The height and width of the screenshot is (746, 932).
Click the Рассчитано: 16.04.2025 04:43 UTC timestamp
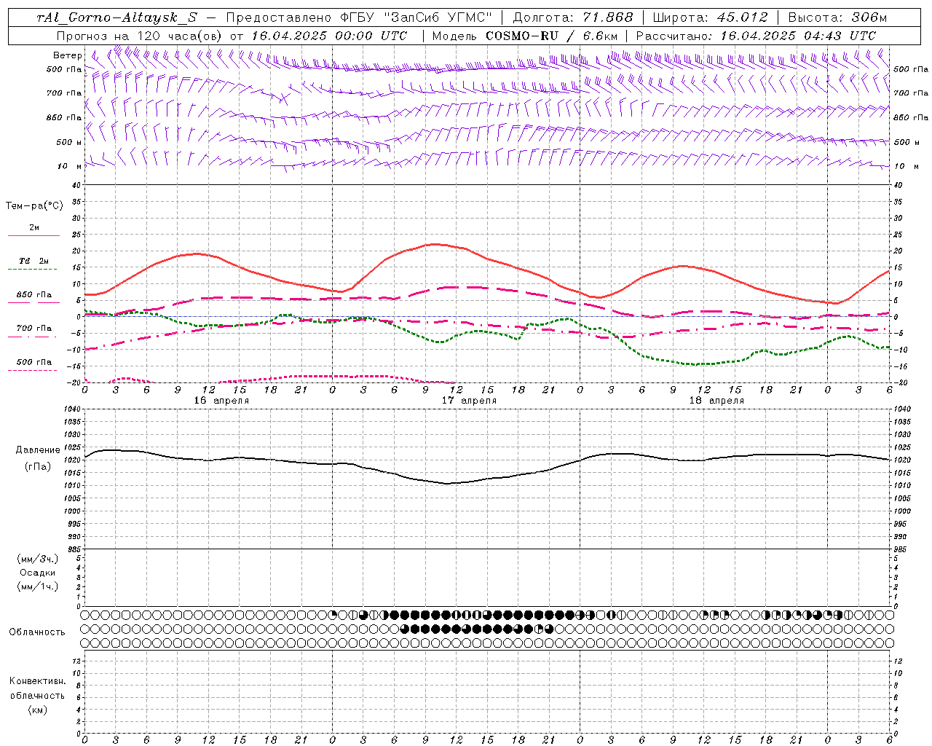click(x=756, y=36)
